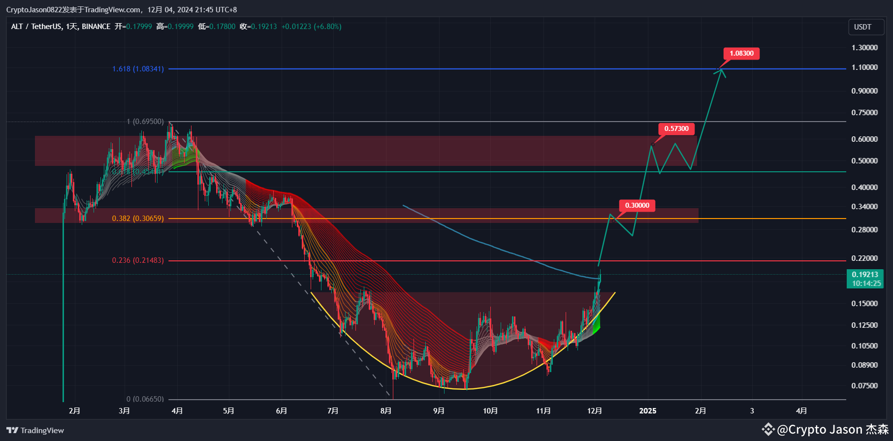
Task: Click the 3月 date label on time axis
Action: (x=125, y=411)
